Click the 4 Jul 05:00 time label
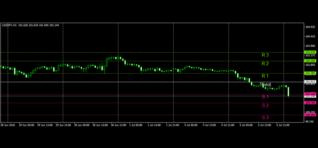The width and height of the screenshot is (318, 148). coord(191,125)
